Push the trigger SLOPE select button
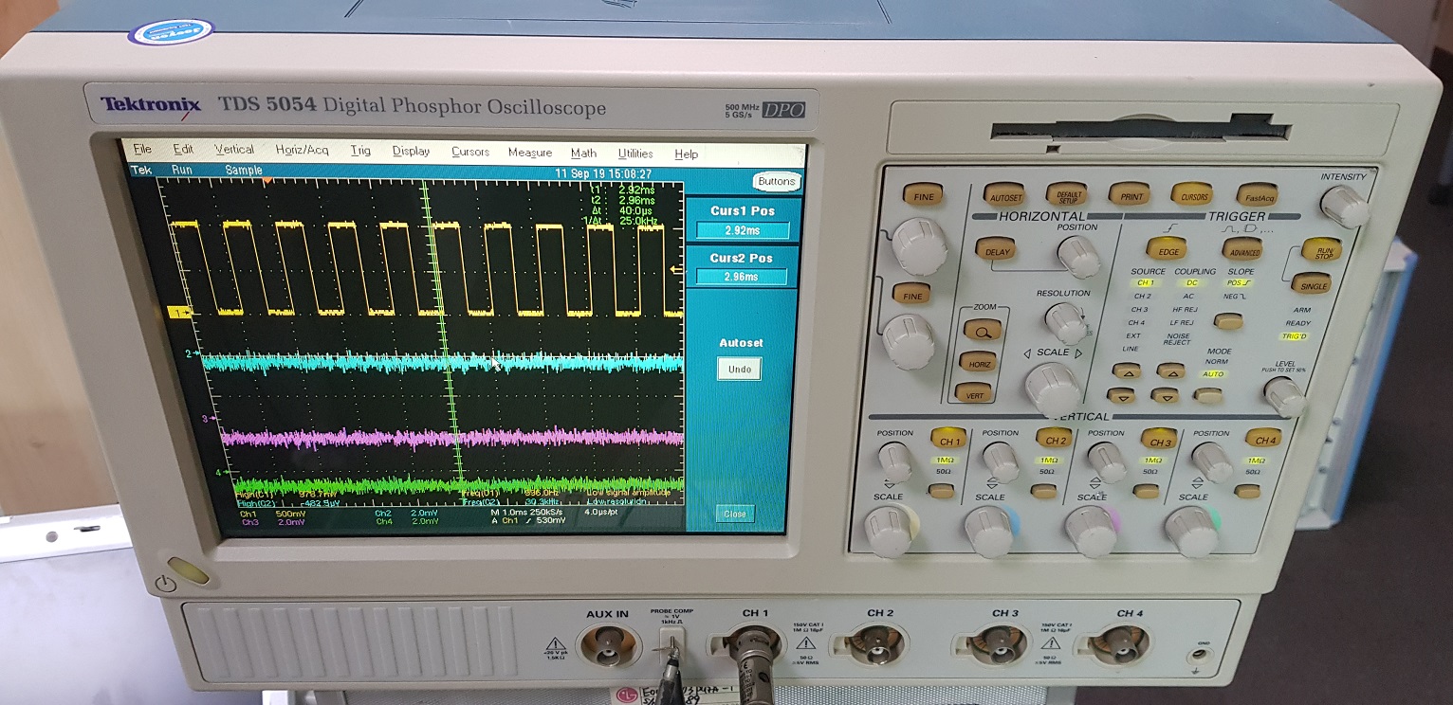 [x=1229, y=322]
